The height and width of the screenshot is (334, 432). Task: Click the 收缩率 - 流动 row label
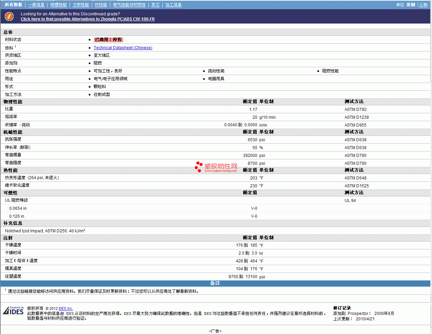coord(17,125)
